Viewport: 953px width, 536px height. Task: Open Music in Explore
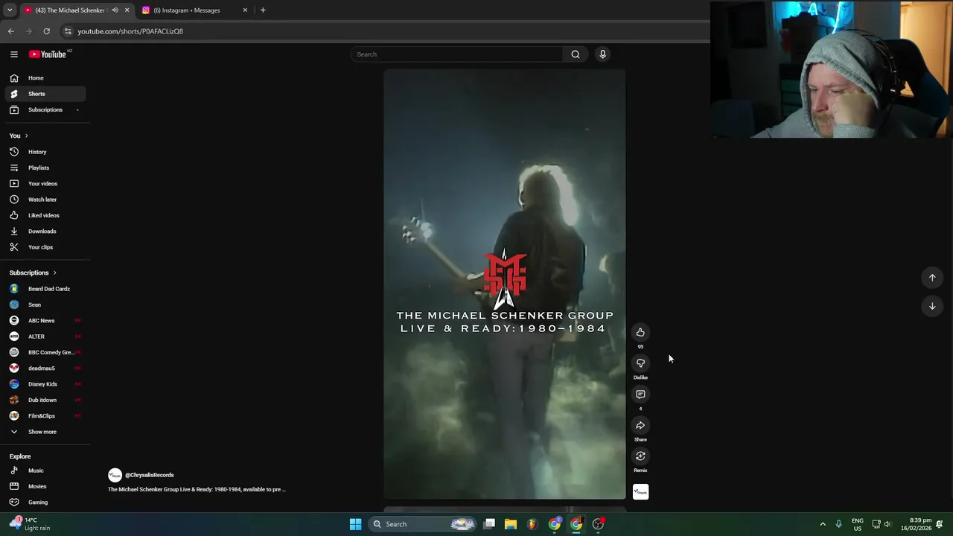(x=45, y=470)
